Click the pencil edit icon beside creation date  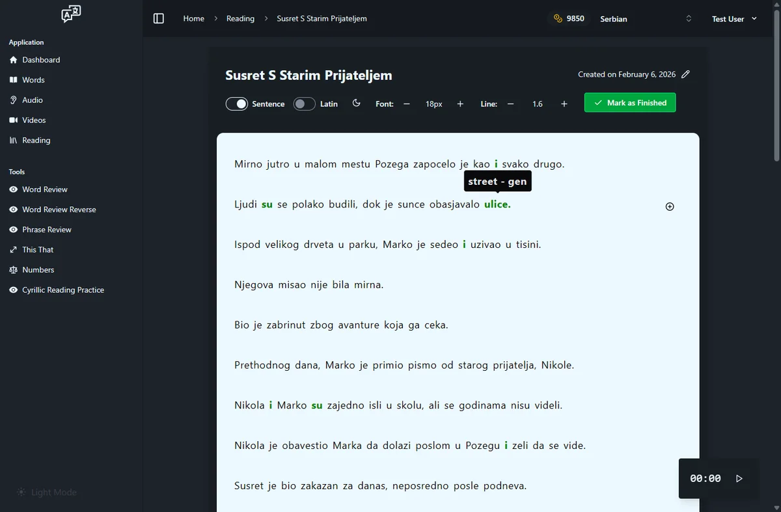click(x=685, y=75)
